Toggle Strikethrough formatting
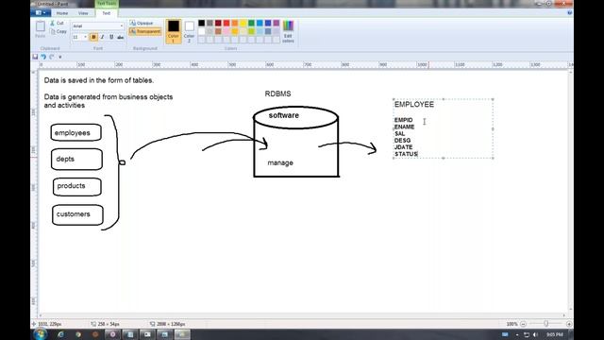Image resolution: width=604 pixels, height=340 pixels. point(121,37)
